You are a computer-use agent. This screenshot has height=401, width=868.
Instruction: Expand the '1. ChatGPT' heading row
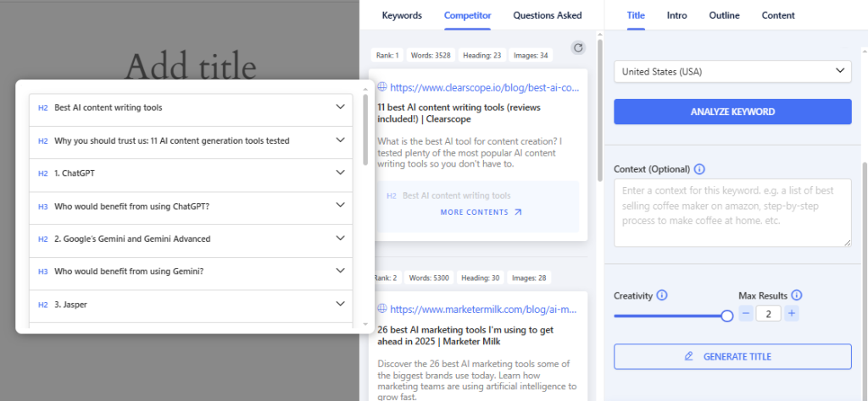(191, 176)
